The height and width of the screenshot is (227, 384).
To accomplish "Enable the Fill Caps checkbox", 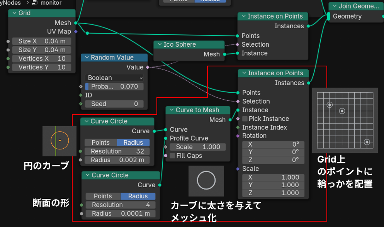I will click(173, 156).
